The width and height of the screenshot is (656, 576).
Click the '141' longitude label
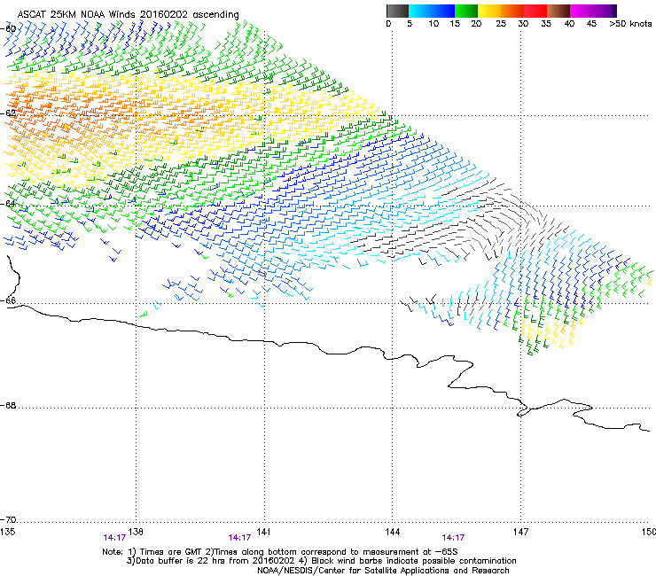pos(263,532)
